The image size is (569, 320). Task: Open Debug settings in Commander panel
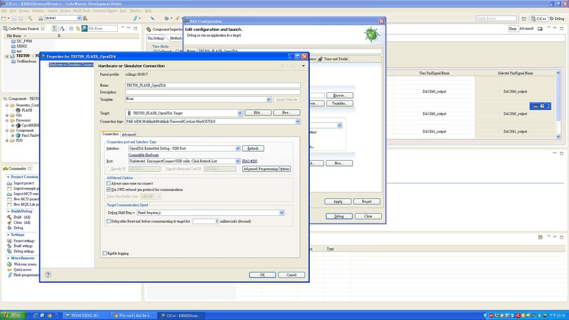[24, 251]
